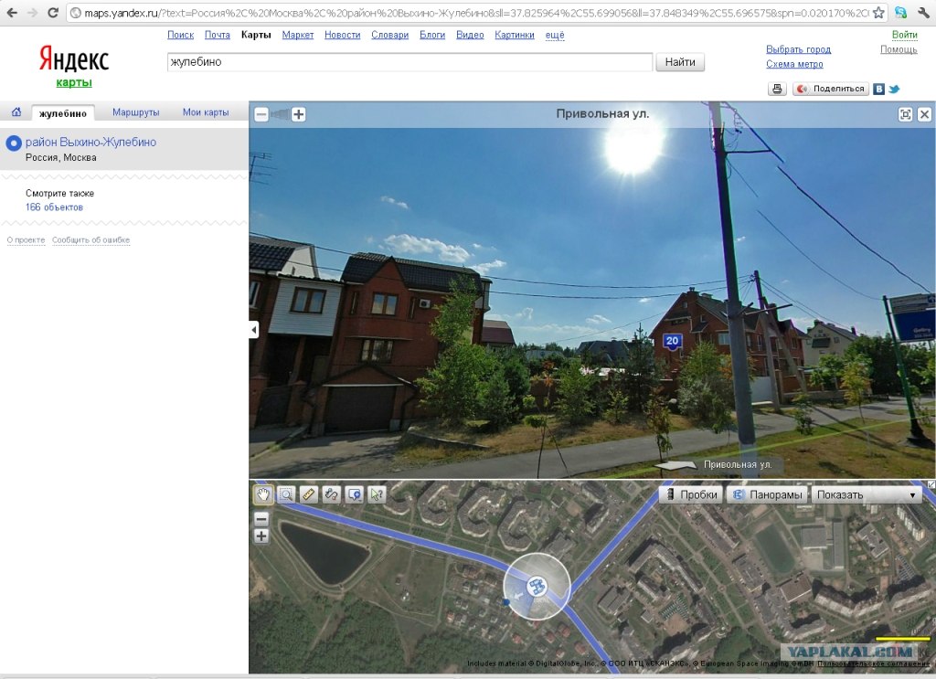Click the Skype extension icon
936x679 pixels.
point(900,13)
